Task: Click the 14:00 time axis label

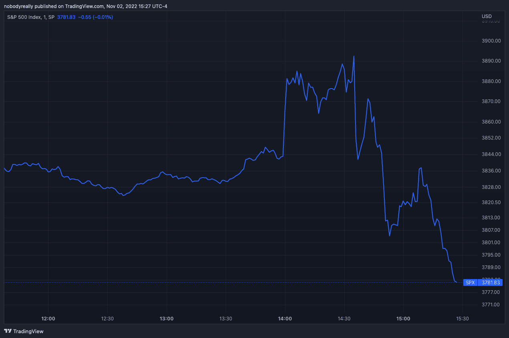Action: pyautogui.click(x=285, y=319)
